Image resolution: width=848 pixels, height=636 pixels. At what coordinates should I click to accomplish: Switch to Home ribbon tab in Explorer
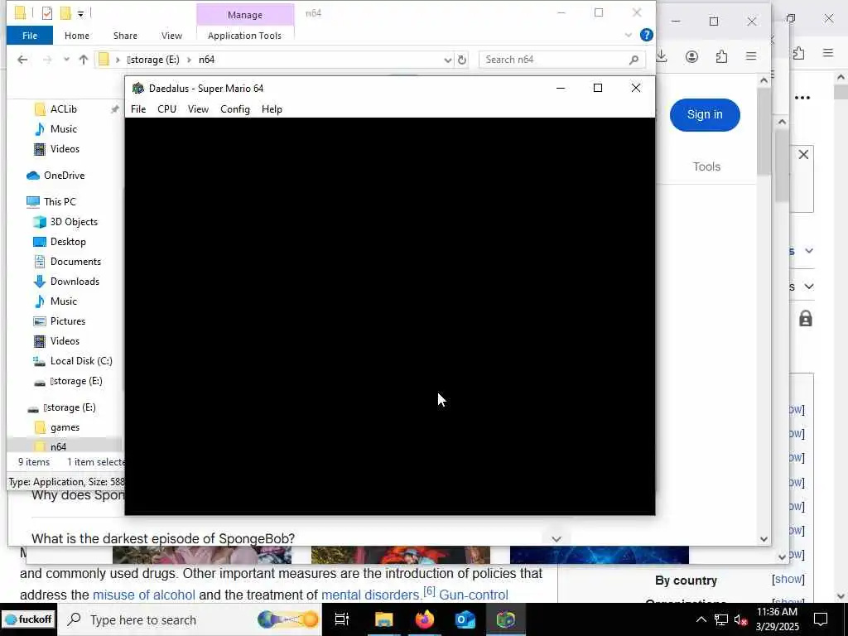pyautogui.click(x=77, y=36)
